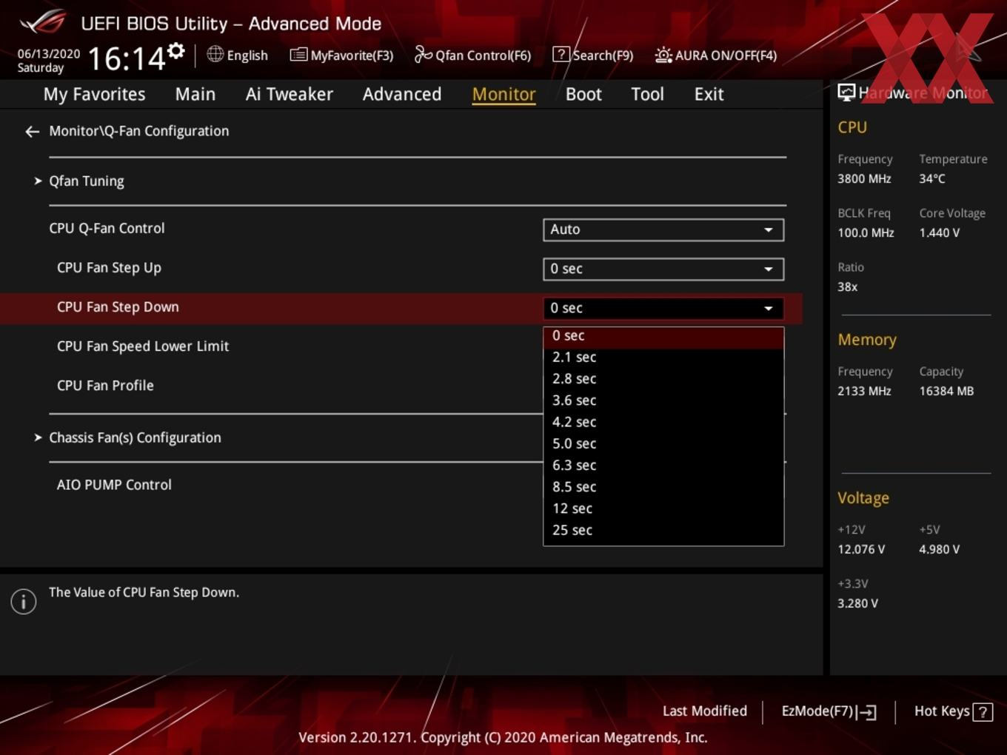Click the globe language icon

[215, 54]
